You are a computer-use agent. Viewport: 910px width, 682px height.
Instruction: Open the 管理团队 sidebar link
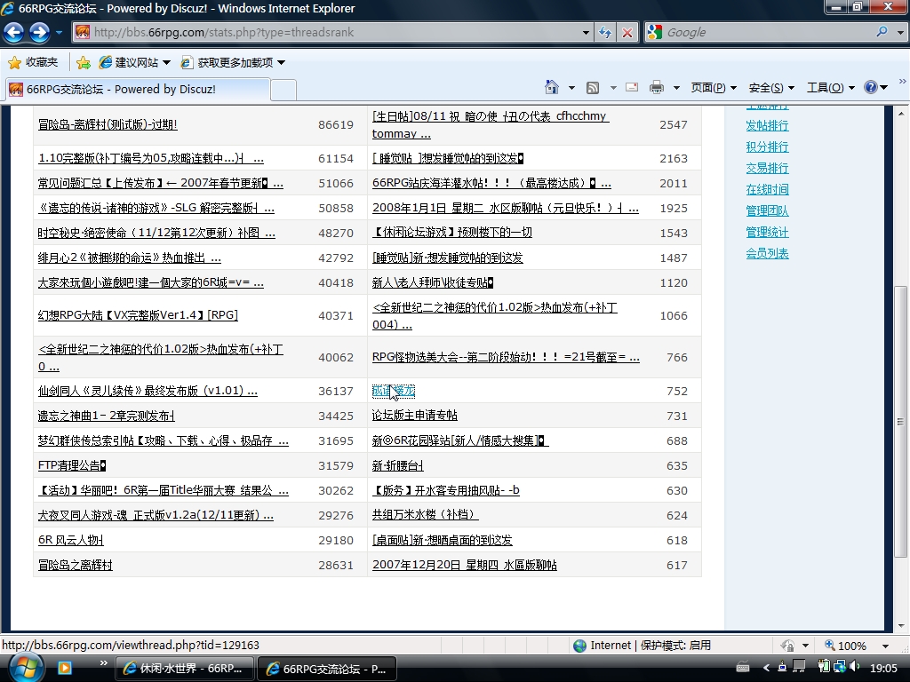[767, 210]
